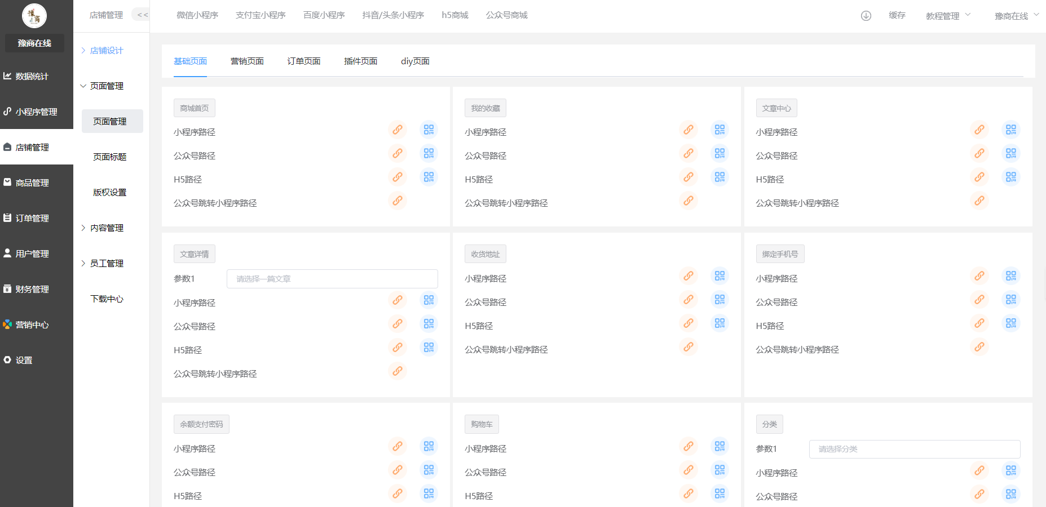Switch to 插件页面 tab

[x=361, y=61]
